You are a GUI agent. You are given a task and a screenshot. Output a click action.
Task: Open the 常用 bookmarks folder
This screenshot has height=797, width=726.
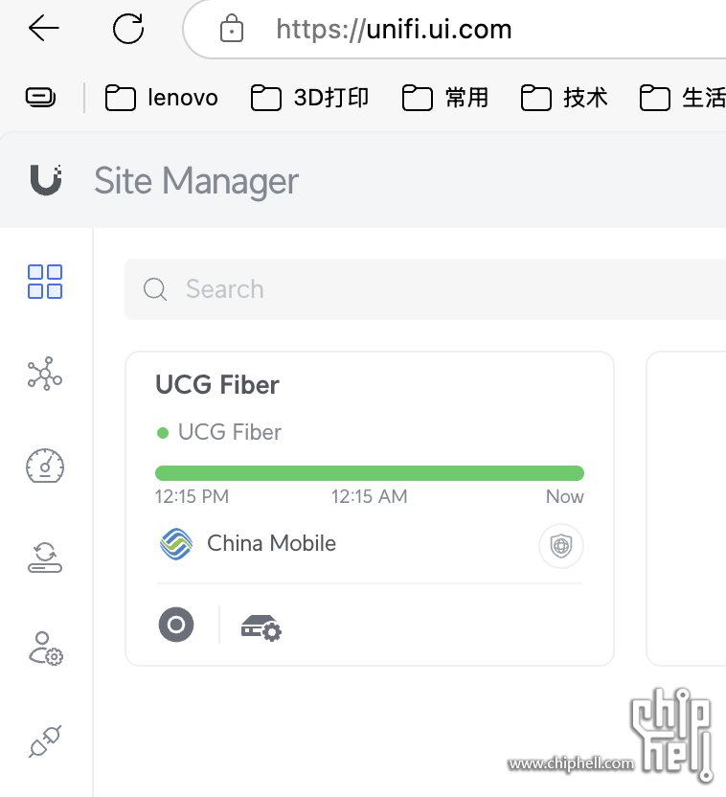click(x=445, y=98)
